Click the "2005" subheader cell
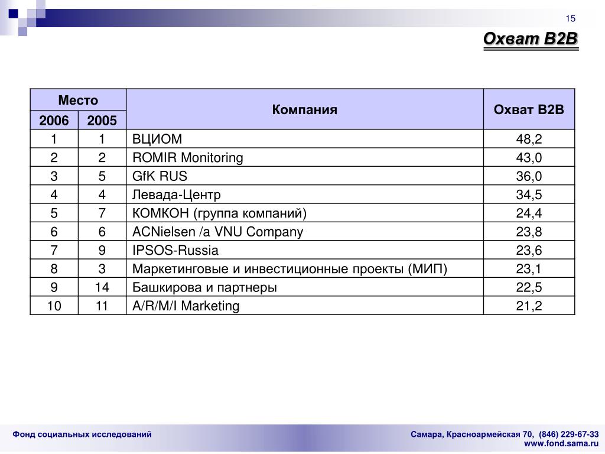 (102, 121)
